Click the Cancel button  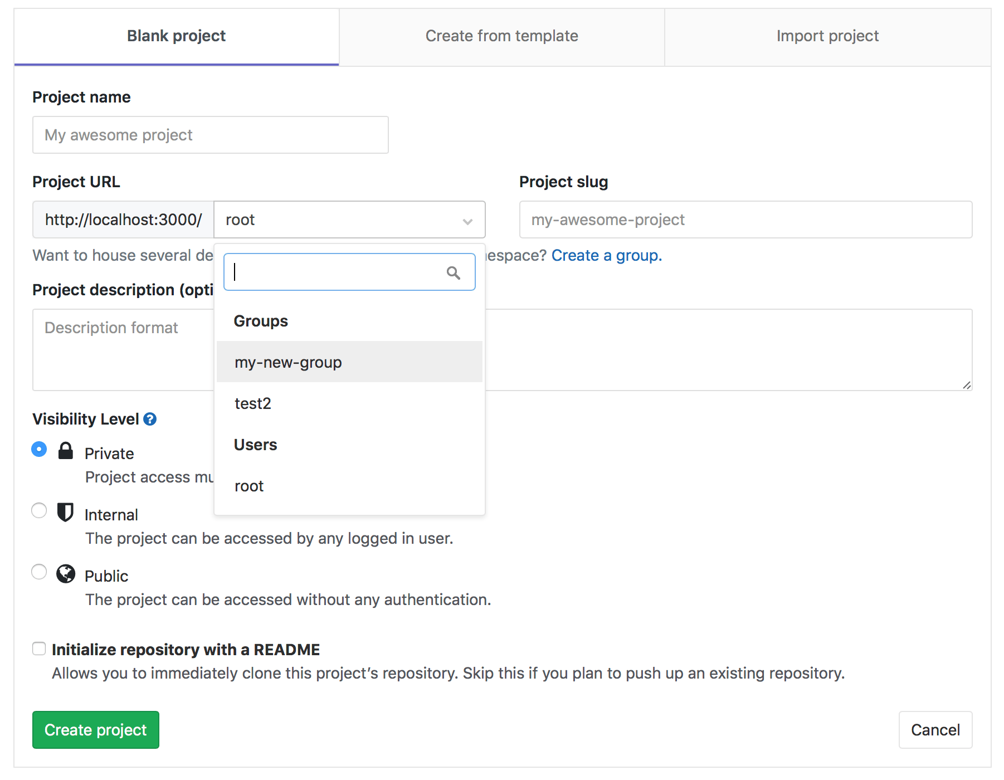[935, 730]
